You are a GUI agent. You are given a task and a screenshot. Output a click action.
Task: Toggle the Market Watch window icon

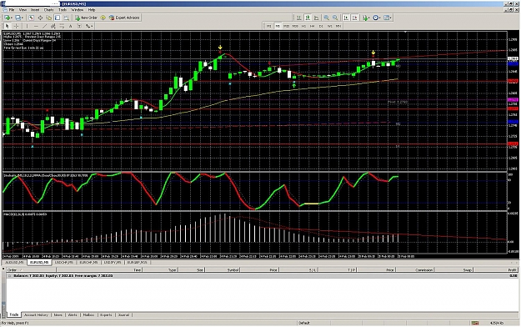click(31, 18)
